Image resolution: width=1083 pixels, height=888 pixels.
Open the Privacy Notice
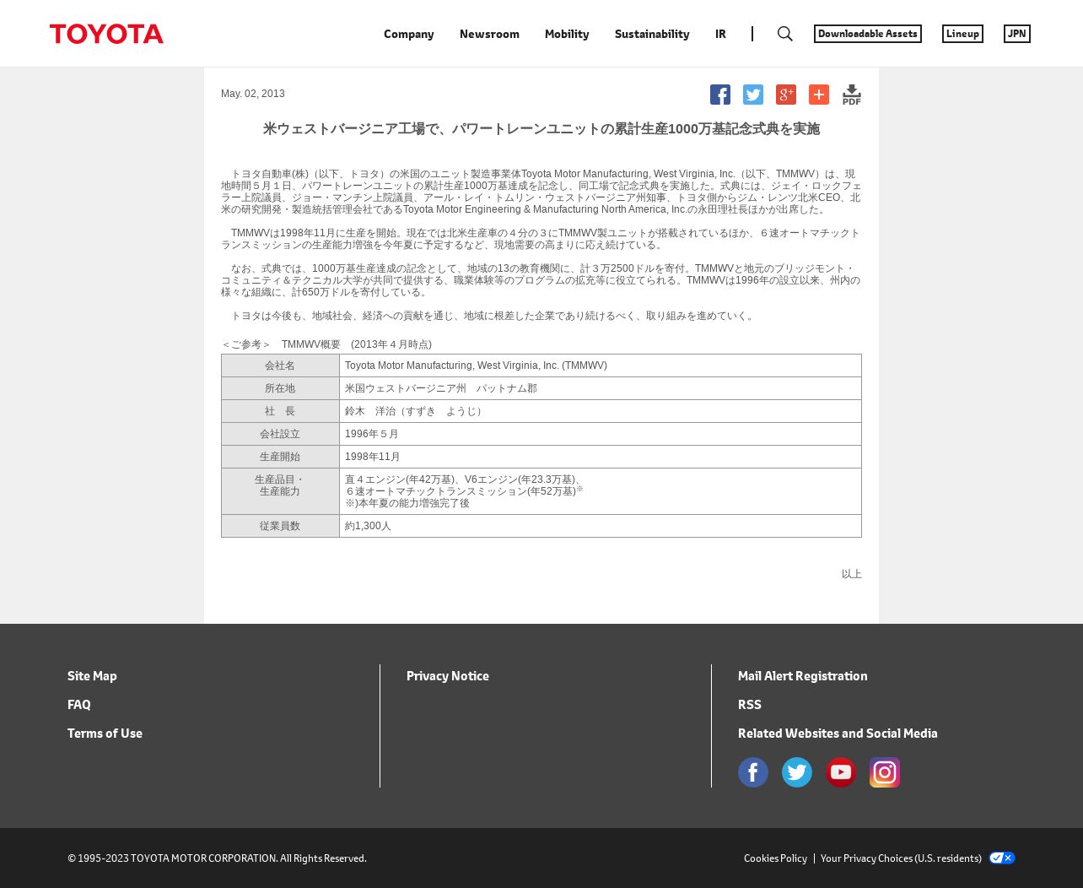[x=448, y=675]
